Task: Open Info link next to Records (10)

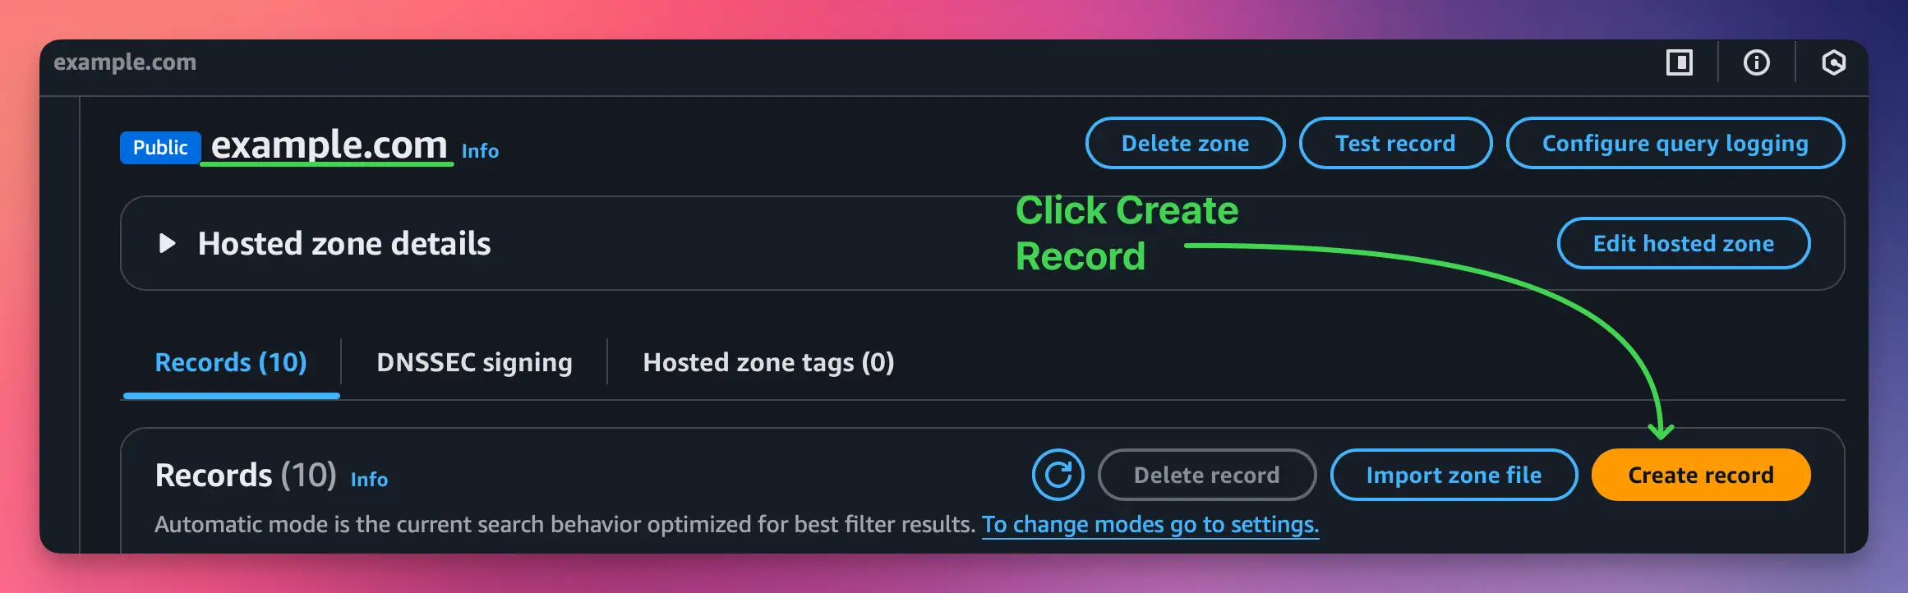Action: tap(369, 480)
